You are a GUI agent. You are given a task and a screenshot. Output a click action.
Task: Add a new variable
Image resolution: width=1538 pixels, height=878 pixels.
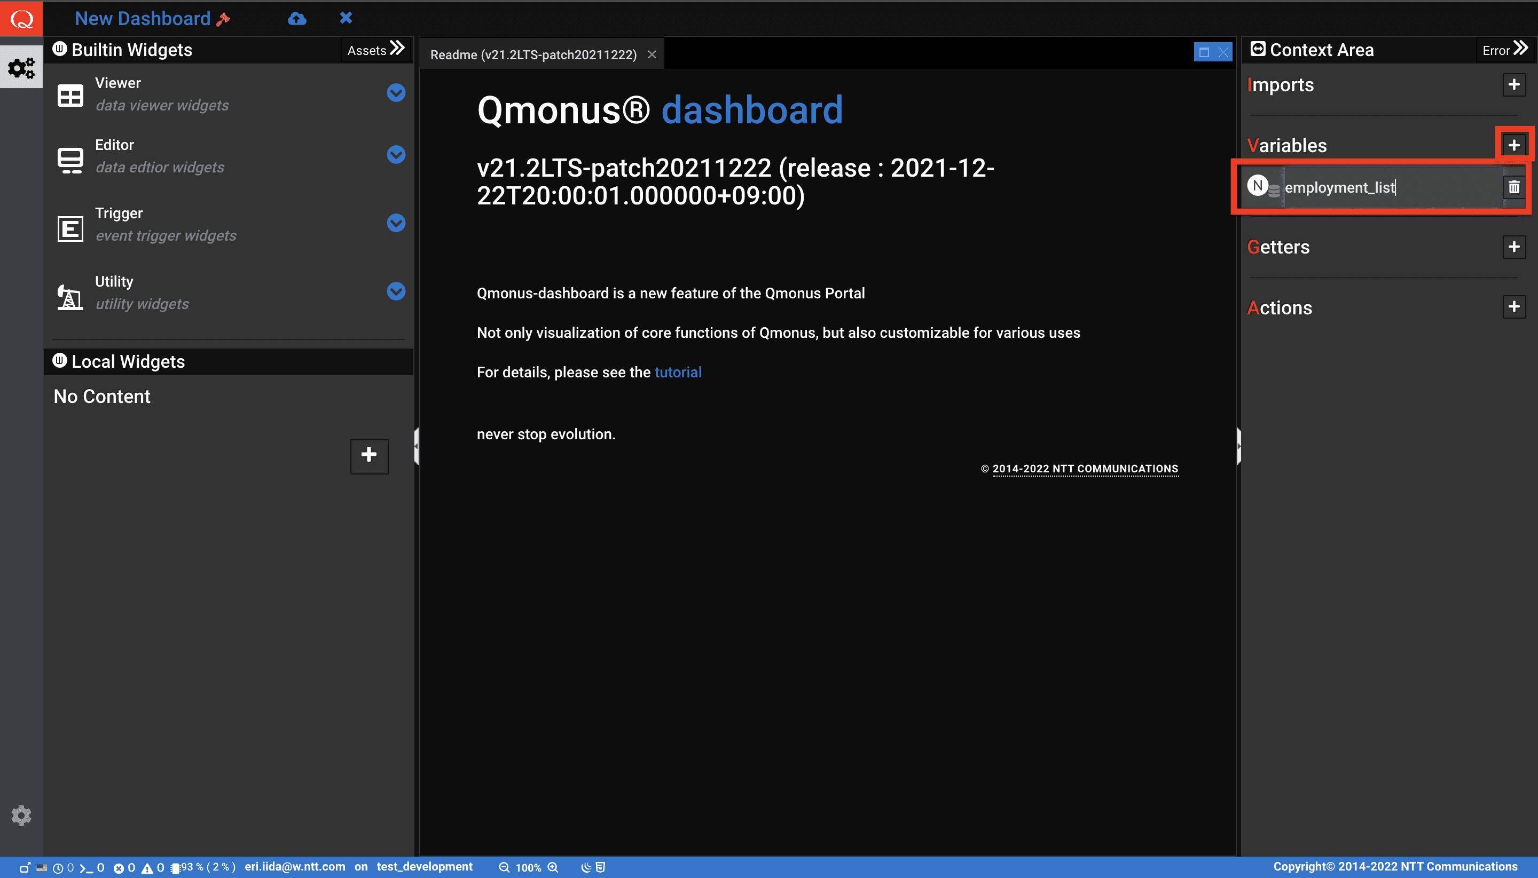point(1514,145)
